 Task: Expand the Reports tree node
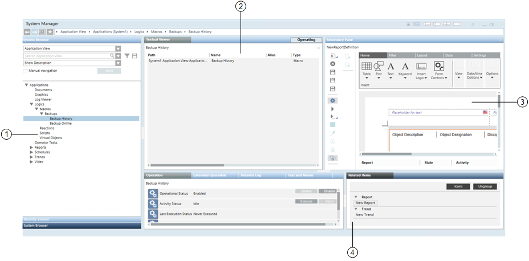pyautogui.click(x=31, y=148)
